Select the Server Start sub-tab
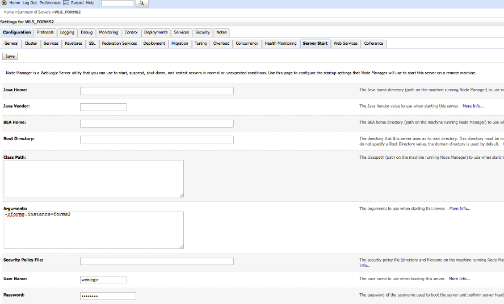The height and width of the screenshot is (304, 504). click(315, 44)
